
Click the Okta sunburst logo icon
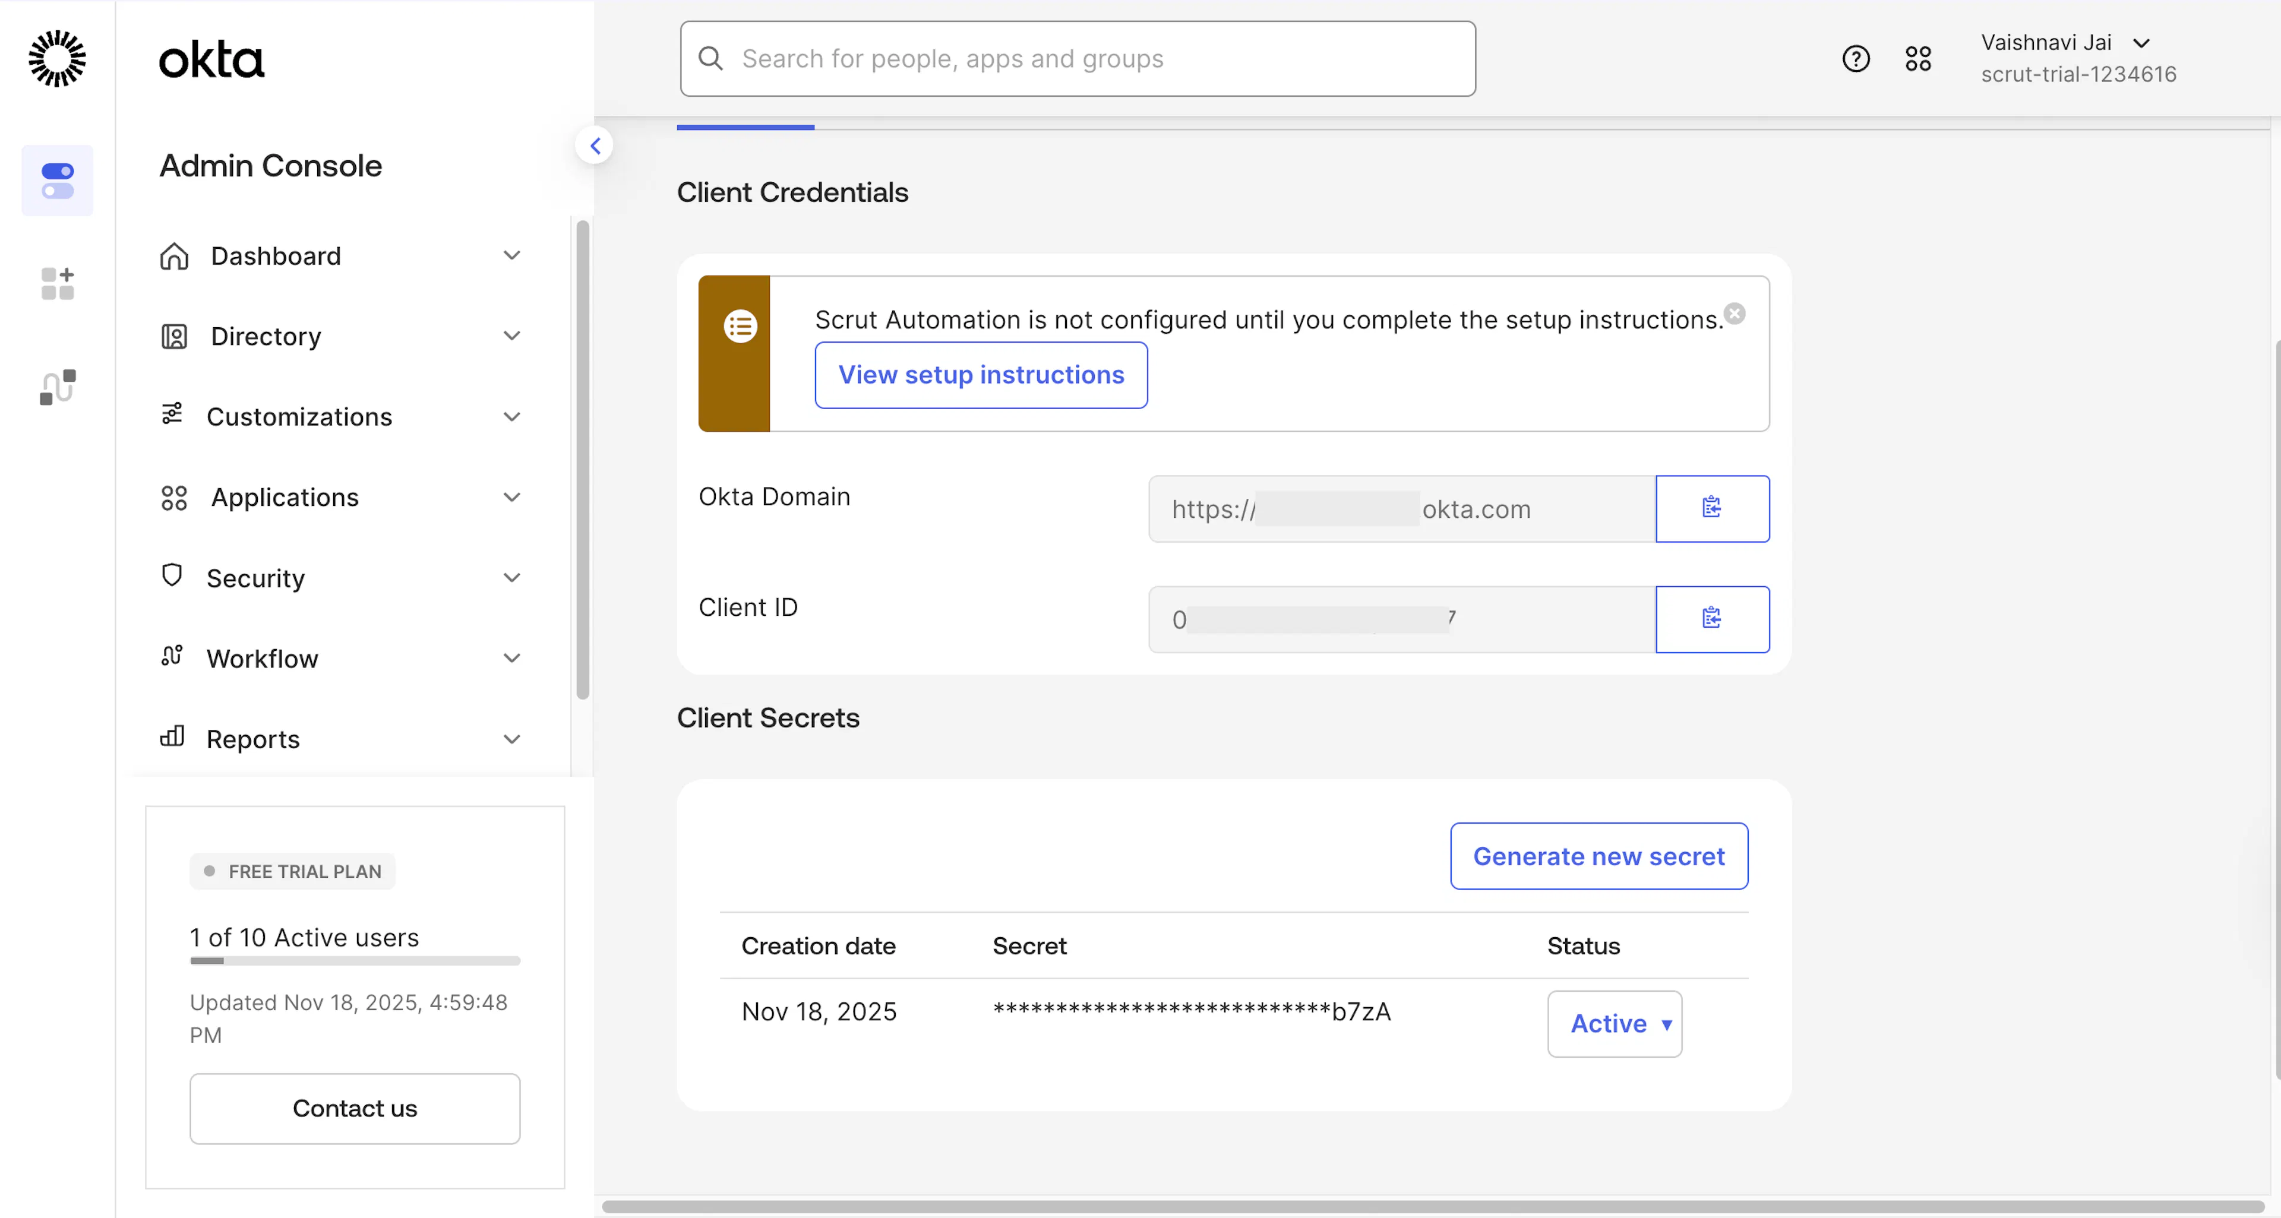(x=56, y=58)
